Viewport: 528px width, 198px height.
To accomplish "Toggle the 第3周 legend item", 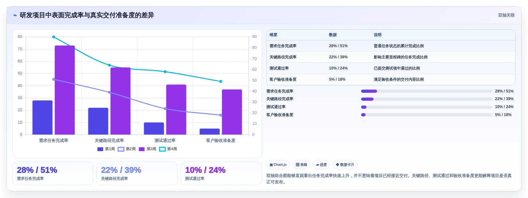I will (147, 149).
